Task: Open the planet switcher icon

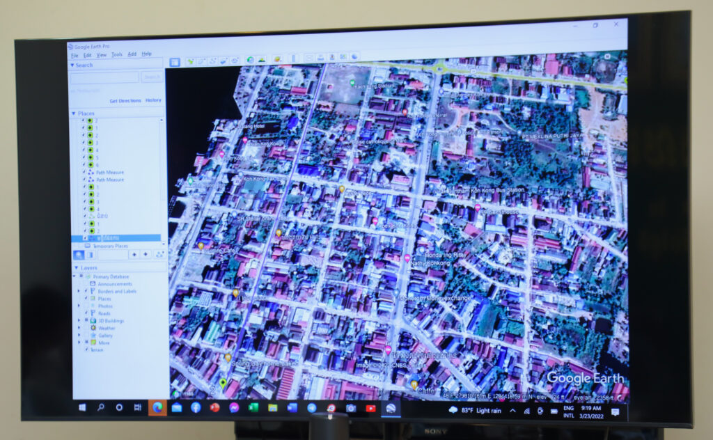Action: click(277, 59)
